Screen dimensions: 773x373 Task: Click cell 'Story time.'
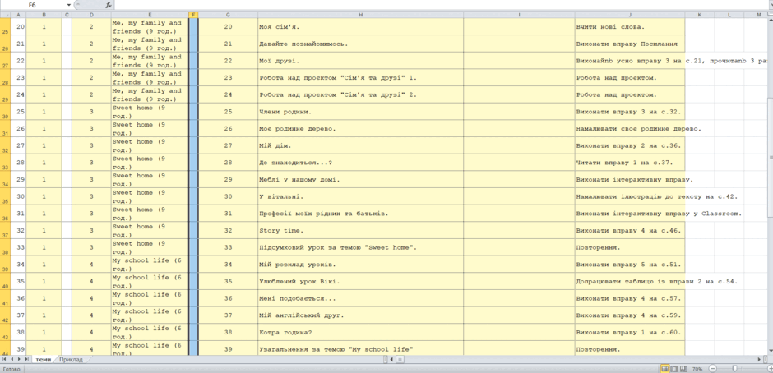pyautogui.click(x=360, y=231)
